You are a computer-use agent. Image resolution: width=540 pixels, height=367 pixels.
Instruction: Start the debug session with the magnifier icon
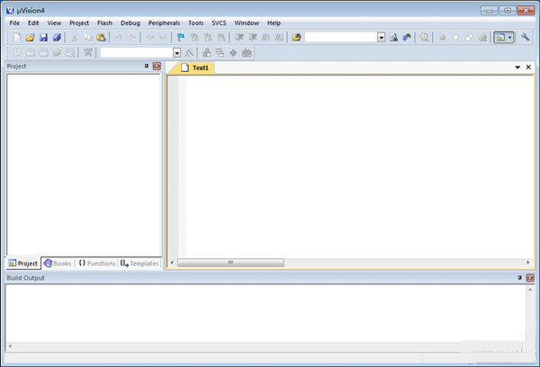425,38
